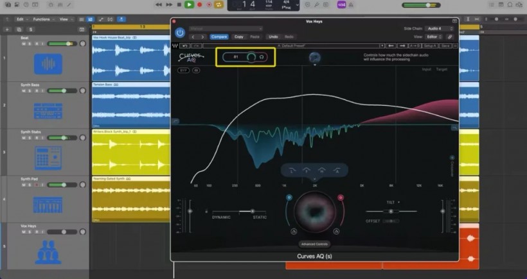Click the central Curves AQ learn orb
Screen dimensions: 527x279
click(314, 212)
